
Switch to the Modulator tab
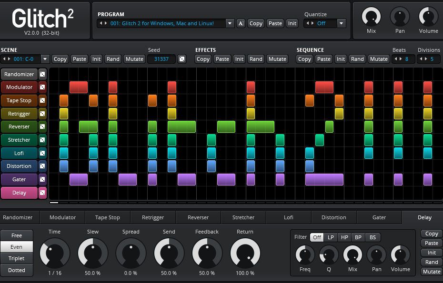(x=63, y=217)
